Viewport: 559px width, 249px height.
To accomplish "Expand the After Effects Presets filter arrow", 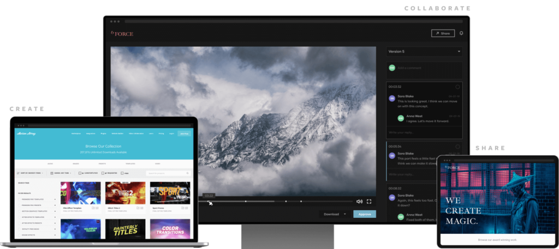I will (x=55, y=223).
